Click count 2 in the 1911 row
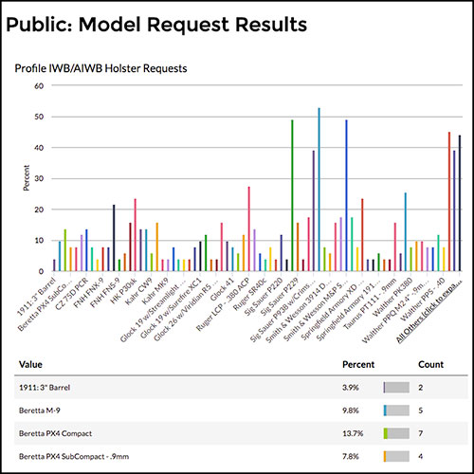The height and width of the screenshot is (474, 474). pos(421,388)
